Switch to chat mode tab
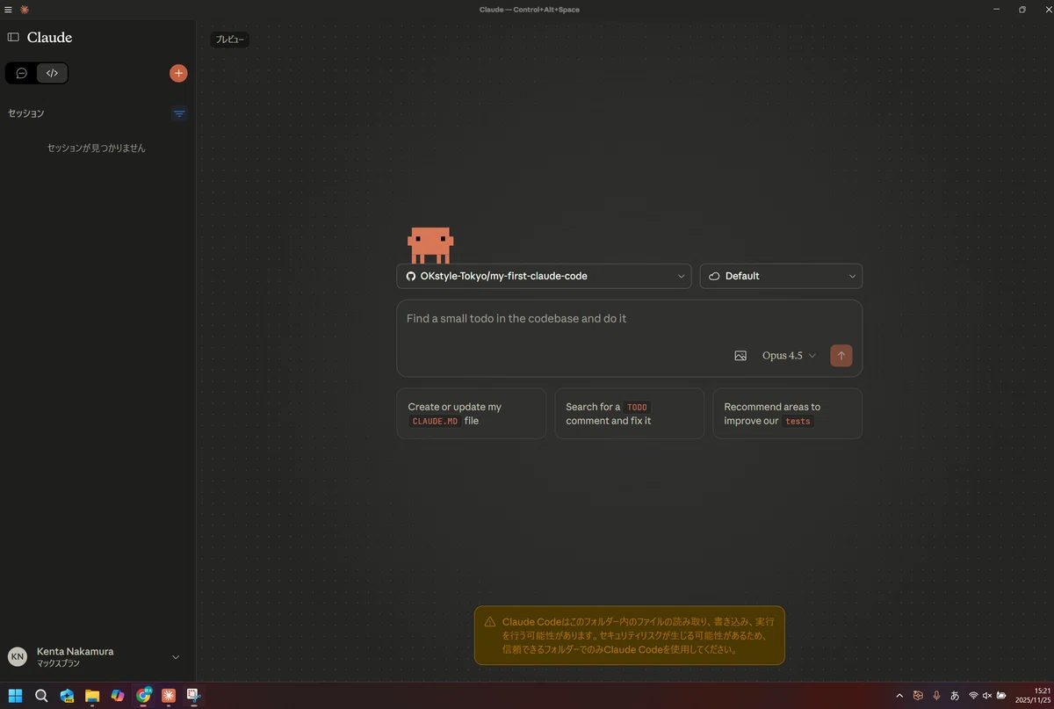Viewport: 1054px width, 709px height. pyautogui.click(x=22, y=74)
